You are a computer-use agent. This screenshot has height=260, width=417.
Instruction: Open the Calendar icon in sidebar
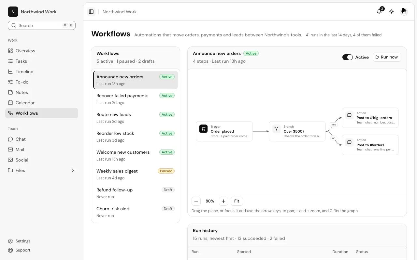click(x=10, y=103)
